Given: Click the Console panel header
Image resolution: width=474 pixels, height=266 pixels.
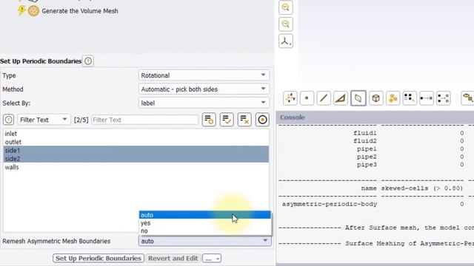Looking at the screenshot, I should 375,117.
